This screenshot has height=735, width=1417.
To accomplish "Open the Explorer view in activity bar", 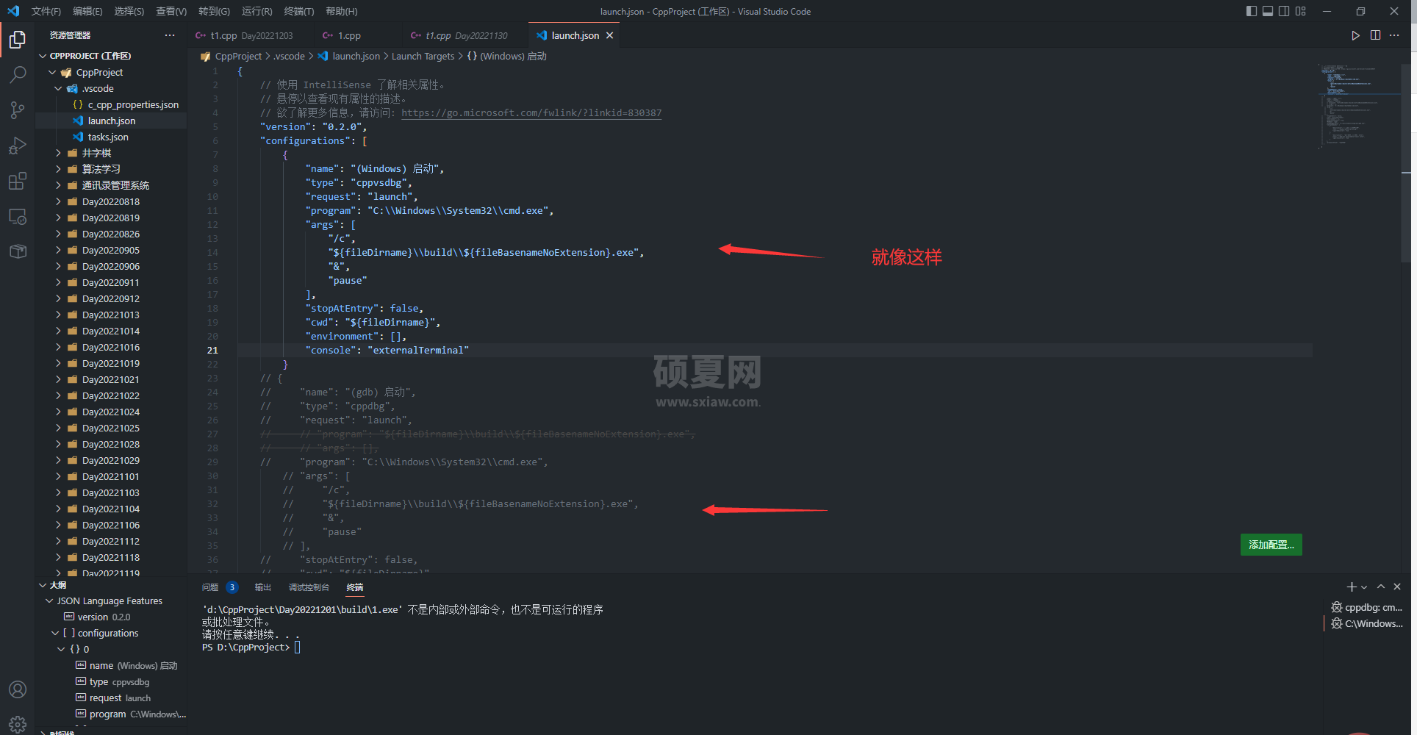I will coord(18,40).
